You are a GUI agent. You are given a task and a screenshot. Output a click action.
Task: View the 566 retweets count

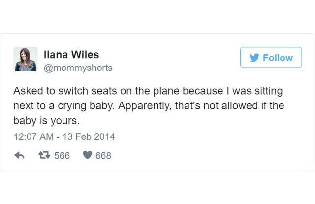[62, 156]
